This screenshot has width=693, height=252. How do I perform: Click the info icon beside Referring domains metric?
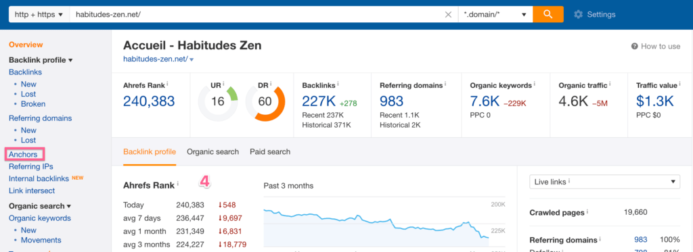[447, 83]
